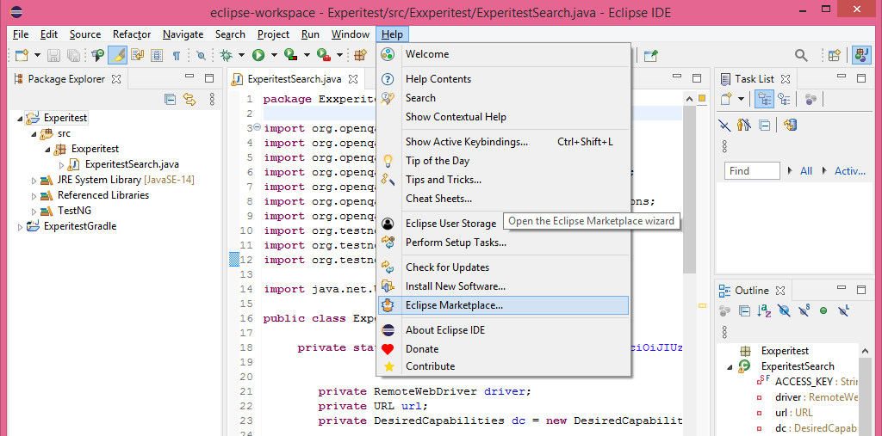882x436 pixels.
Task: Click the Run External Tools icon
Action: [324, 55]
